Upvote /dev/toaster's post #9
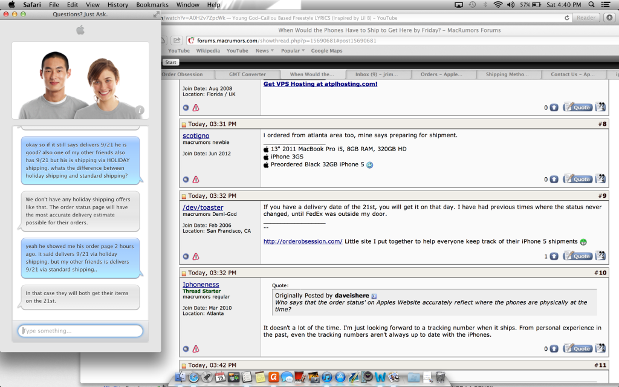 [x=554, y=256]
